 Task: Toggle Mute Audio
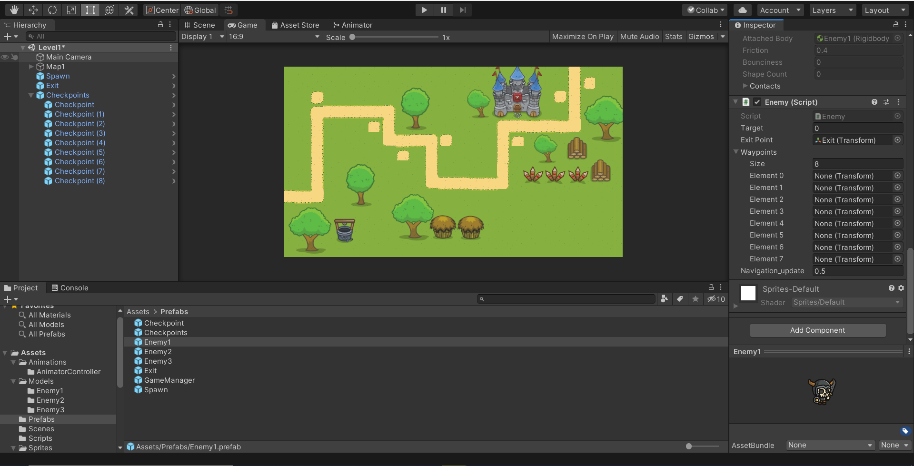tap(639, 37)
